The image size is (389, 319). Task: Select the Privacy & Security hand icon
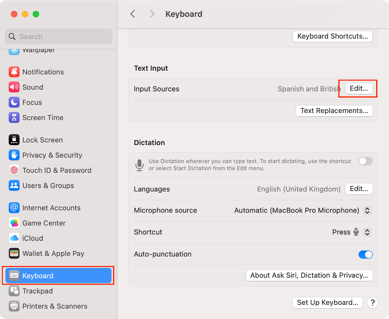(x=13, y=155)
